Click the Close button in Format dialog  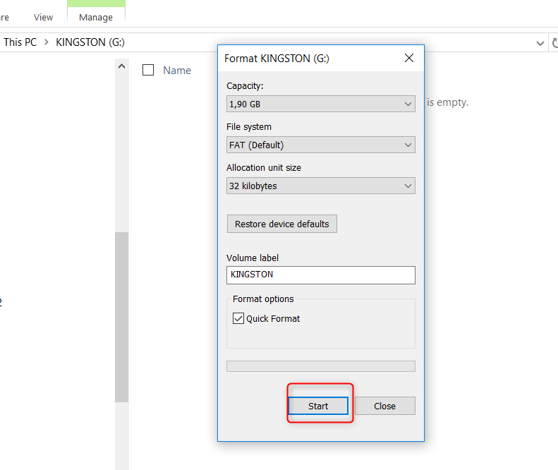(384, 406)
